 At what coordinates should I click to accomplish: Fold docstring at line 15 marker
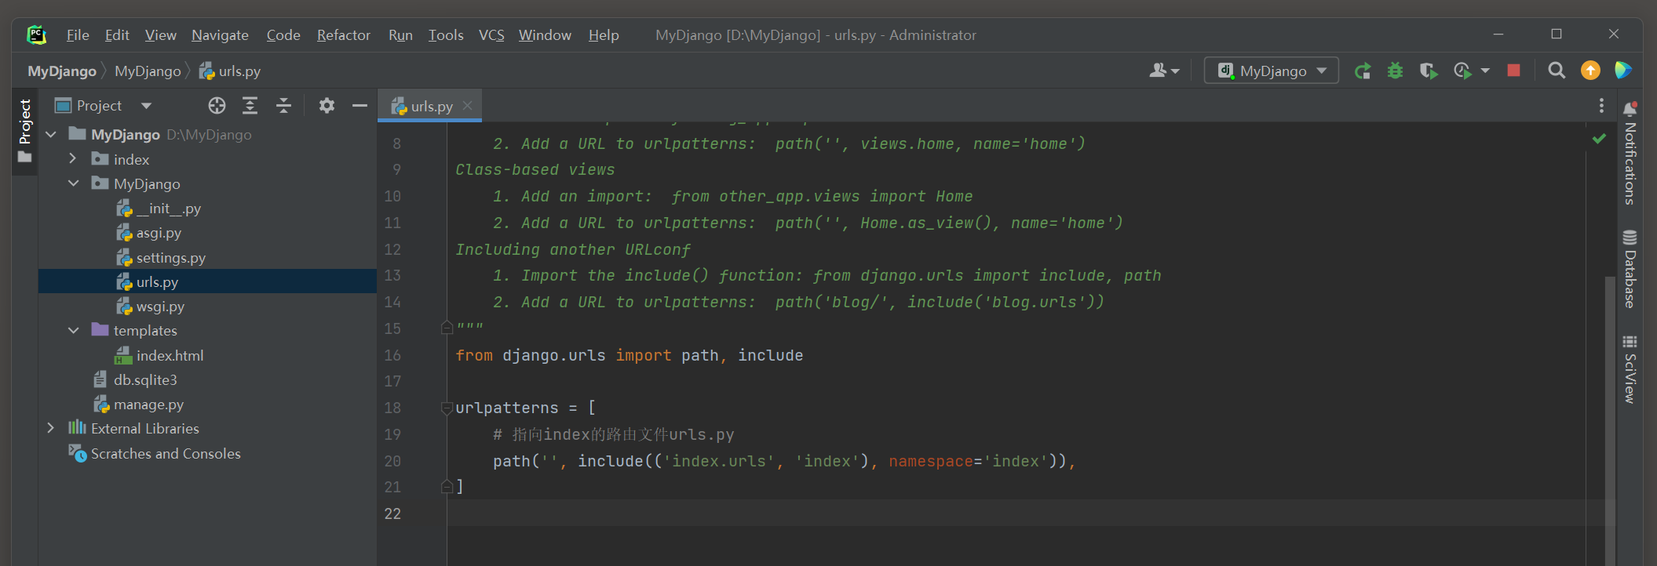(447, 328)
